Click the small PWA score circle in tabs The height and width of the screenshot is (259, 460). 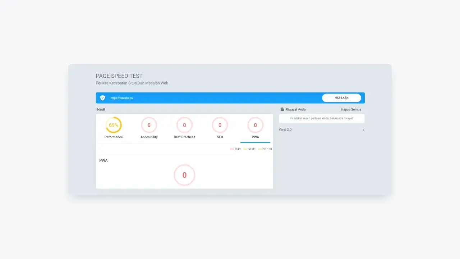[x=255, y=125]
